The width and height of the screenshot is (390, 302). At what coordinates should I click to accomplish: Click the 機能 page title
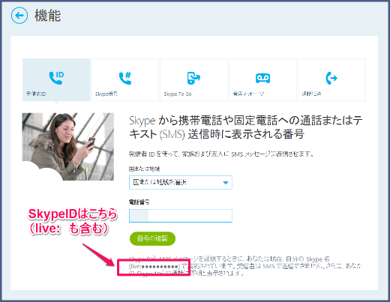click(x=47, y=16)
